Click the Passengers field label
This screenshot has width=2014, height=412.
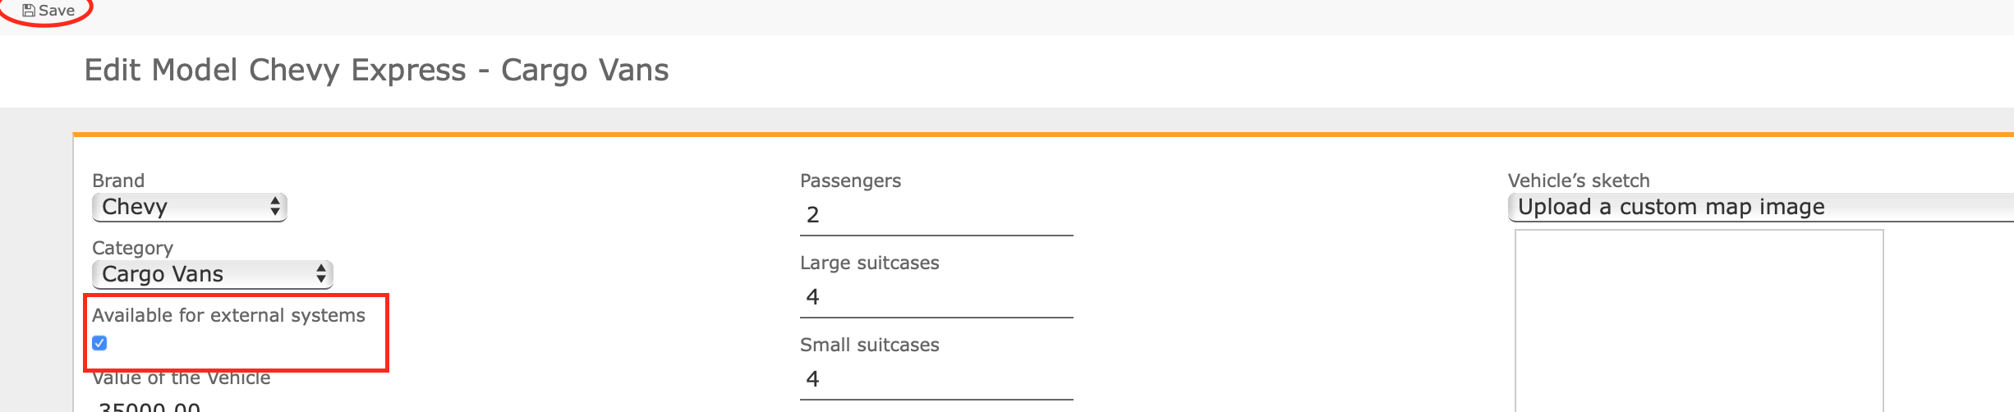click(850, 181)
